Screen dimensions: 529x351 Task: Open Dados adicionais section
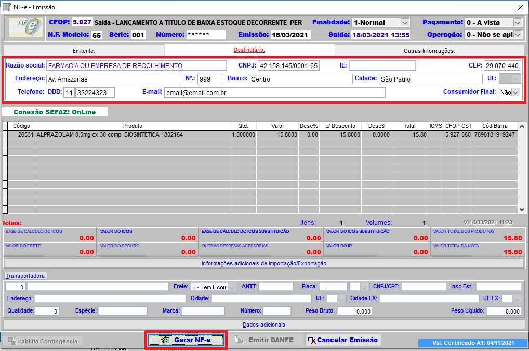coord(264,325)
